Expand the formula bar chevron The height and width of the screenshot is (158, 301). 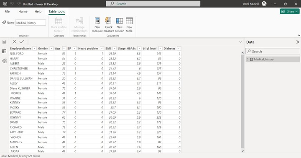(240, 42)
